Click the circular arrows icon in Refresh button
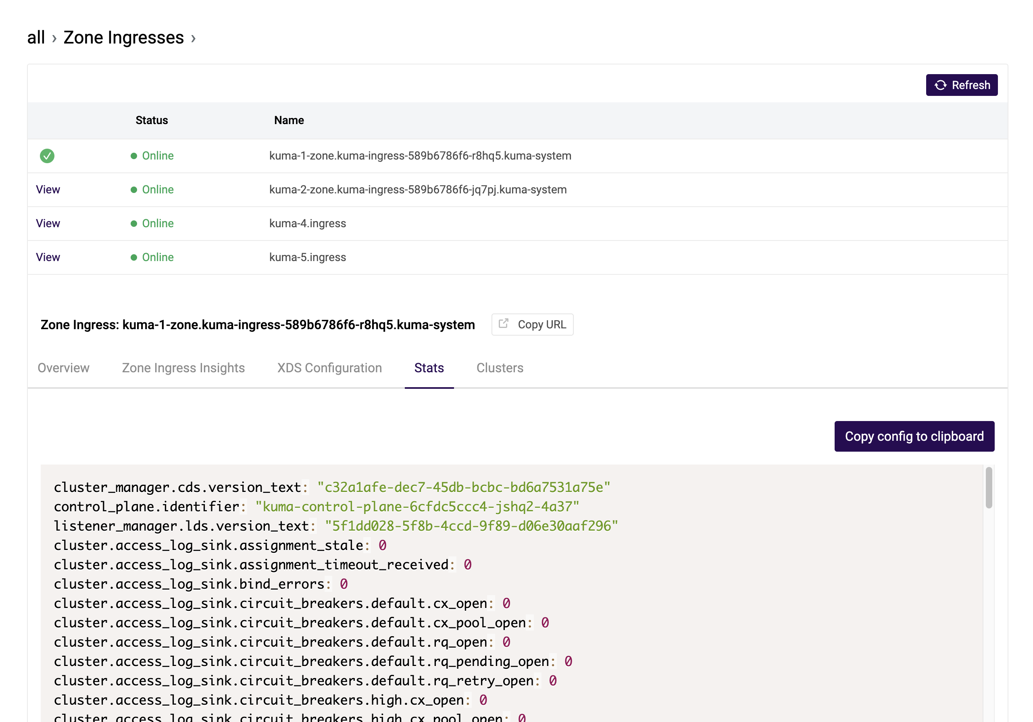 click(x=941, y=85)
